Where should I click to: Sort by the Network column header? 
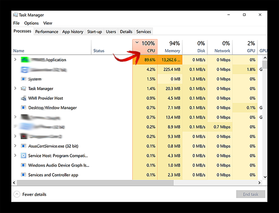[x=220, y=47]
